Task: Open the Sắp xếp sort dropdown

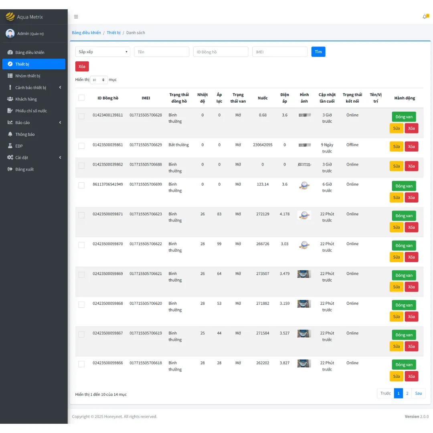Action: [x=103, y=52]
